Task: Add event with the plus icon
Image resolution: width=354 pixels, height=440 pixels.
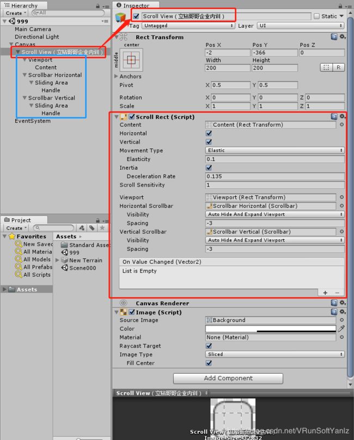Action: click(x=325, y=293)
